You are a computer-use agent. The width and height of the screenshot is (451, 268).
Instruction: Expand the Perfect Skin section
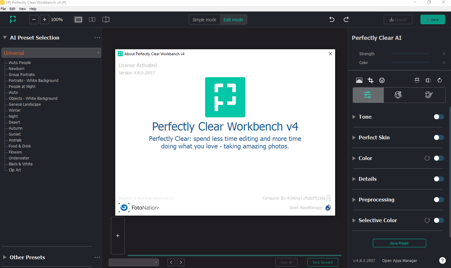pos(354,137)
